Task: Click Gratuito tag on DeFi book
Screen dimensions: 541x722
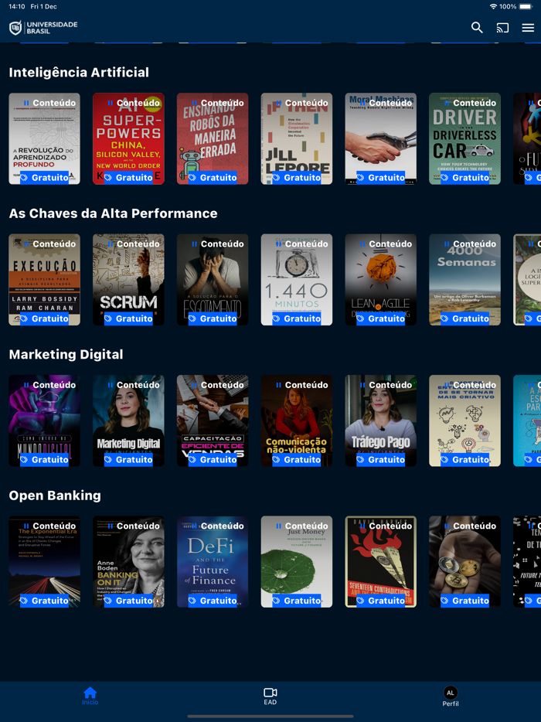Action: click(x=213, y=601)
